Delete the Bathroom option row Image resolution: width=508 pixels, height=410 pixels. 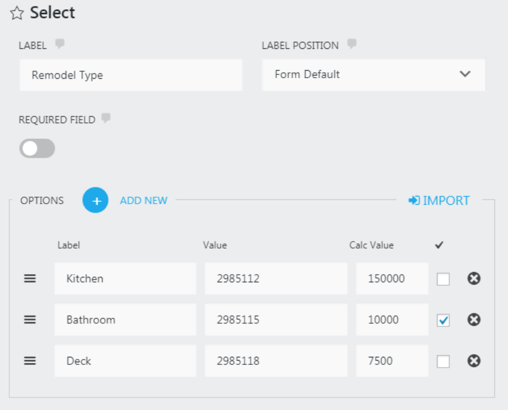474,320
